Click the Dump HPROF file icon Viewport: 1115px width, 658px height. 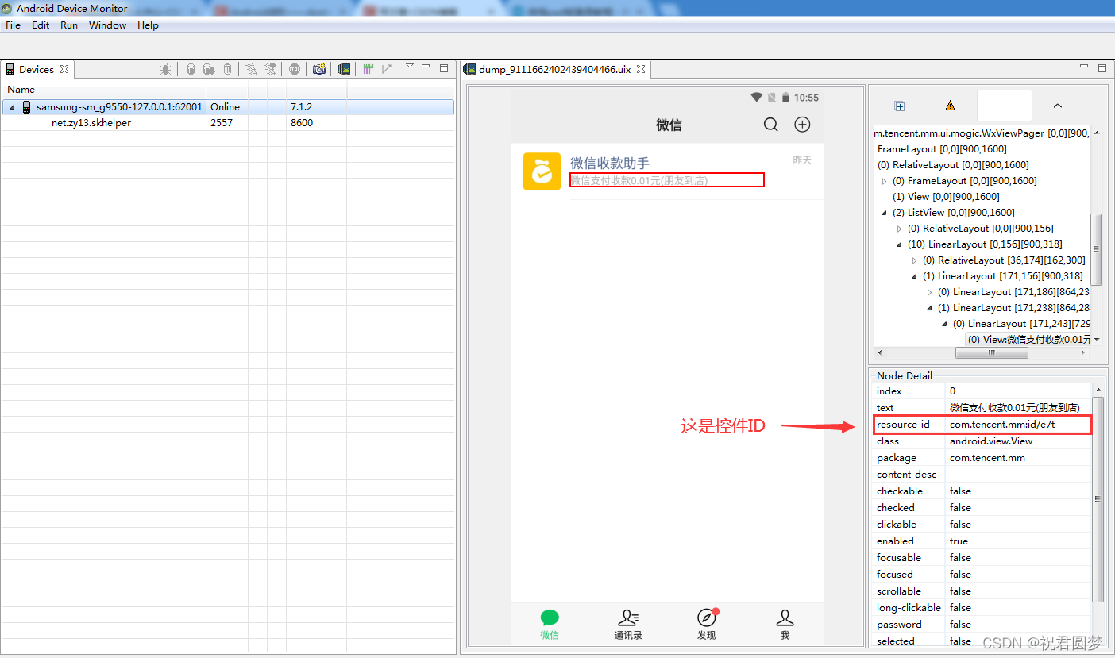pyautogui.click(x=209, y=69)
